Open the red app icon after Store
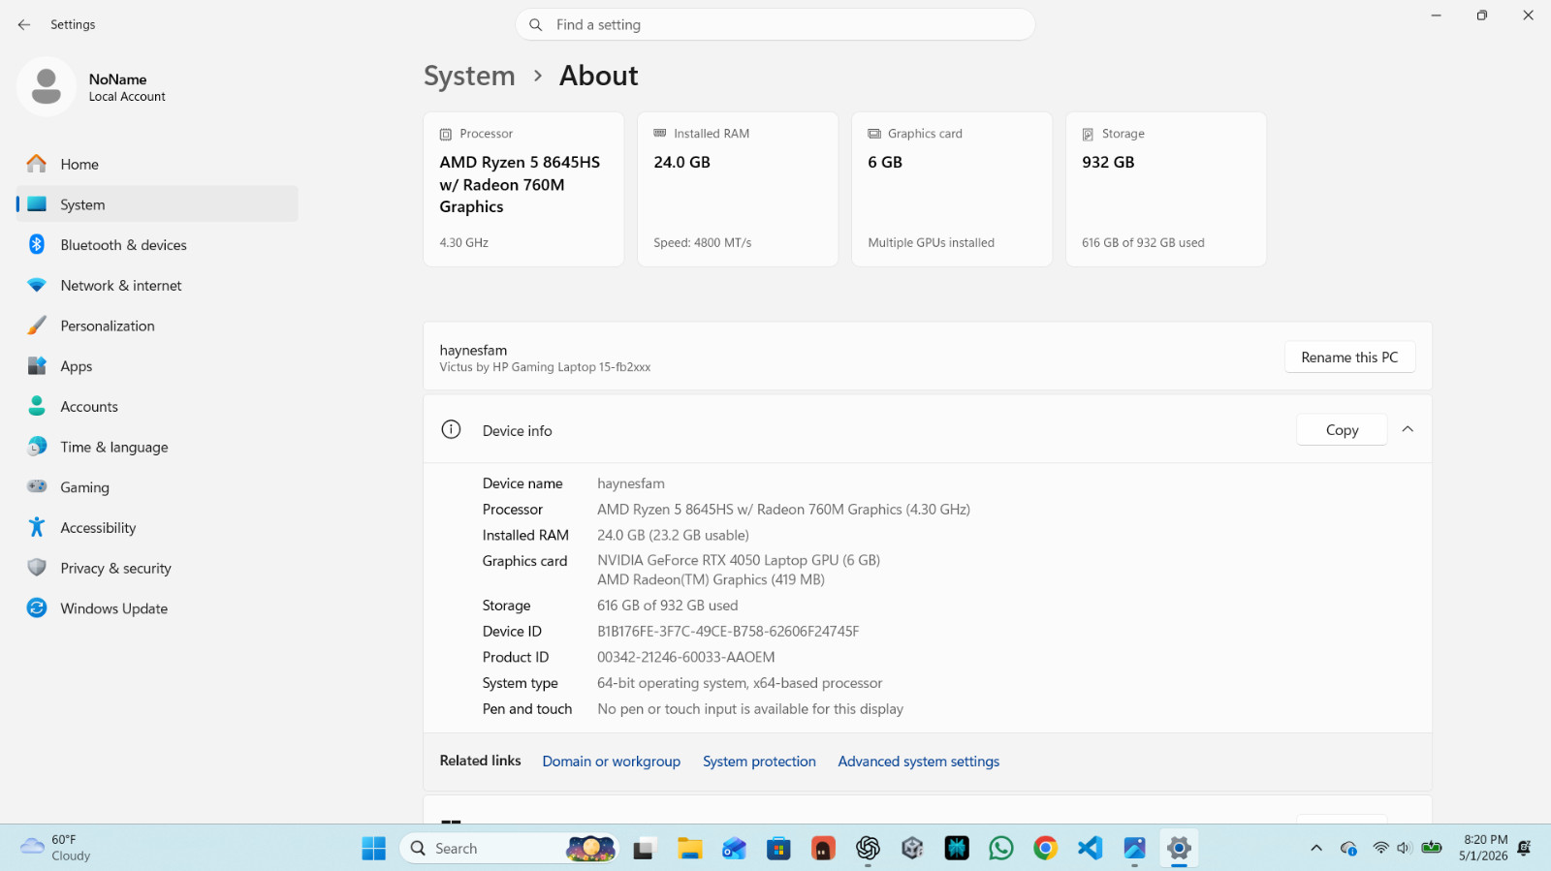This screenshot has height=871, width=1551. pos(823,849)
